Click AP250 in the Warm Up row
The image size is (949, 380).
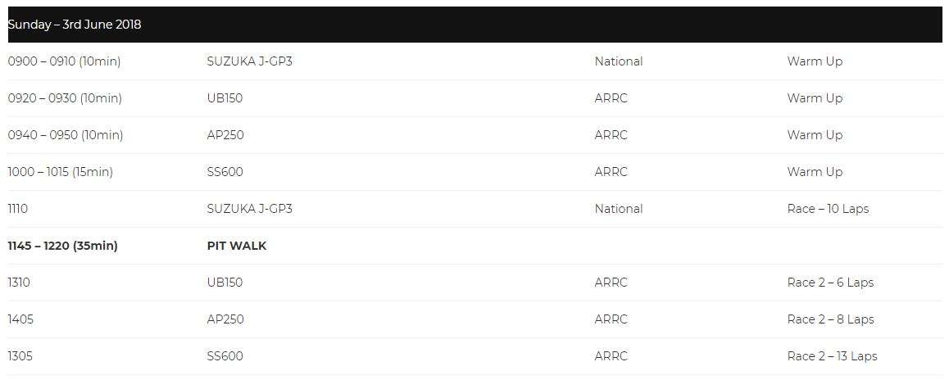[x=225, y=135]
